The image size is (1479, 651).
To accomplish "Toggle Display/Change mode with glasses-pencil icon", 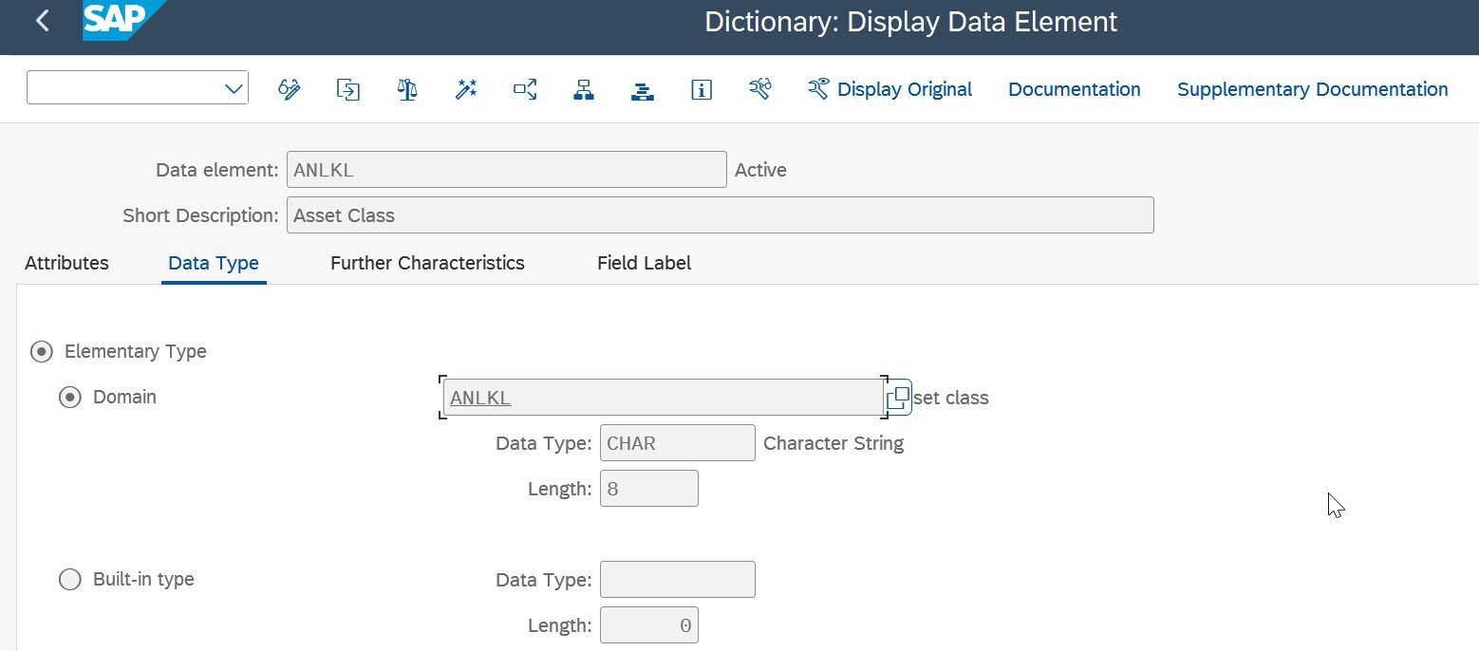I will [x=290, y=89].
